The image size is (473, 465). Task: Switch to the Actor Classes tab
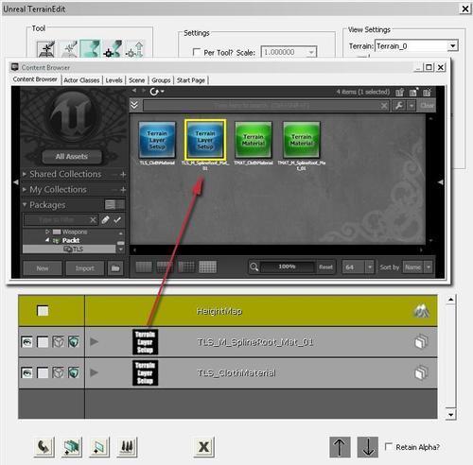[x=81, y=80]
